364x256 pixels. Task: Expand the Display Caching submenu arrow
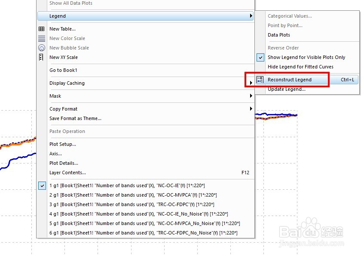click(x=251, y=83)
